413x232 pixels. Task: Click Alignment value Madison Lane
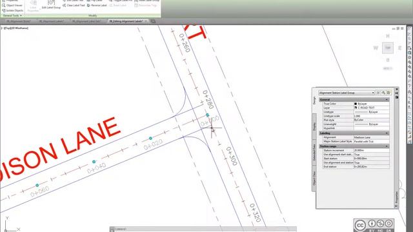click(371, 137)
